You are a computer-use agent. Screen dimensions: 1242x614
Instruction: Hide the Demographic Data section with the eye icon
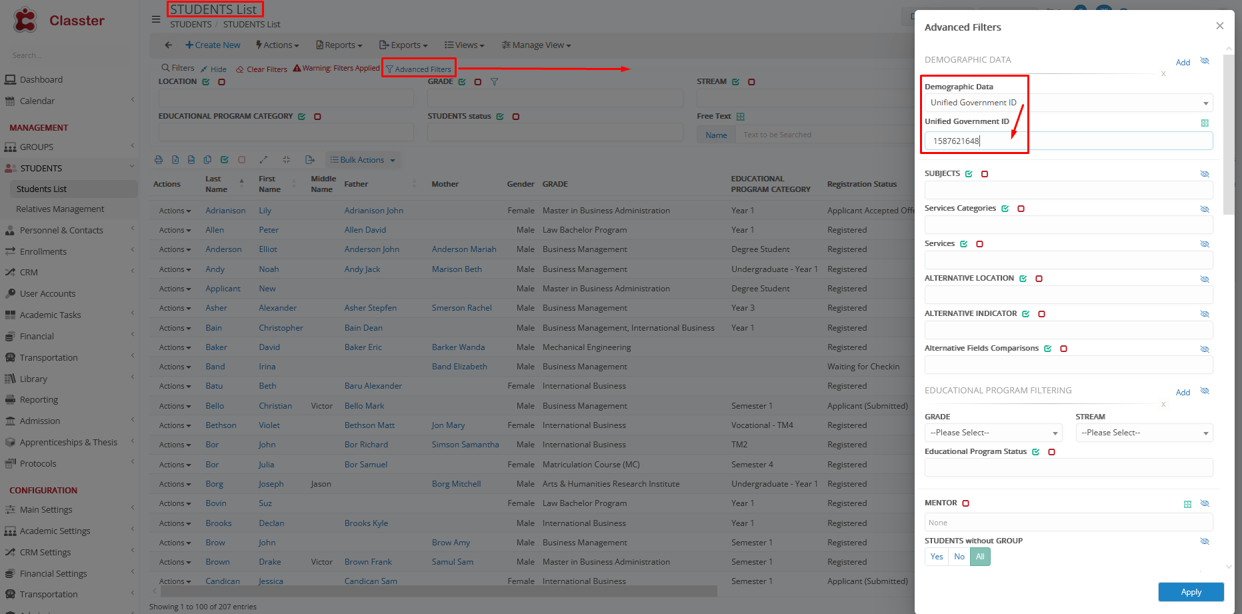coord(1205,61)
